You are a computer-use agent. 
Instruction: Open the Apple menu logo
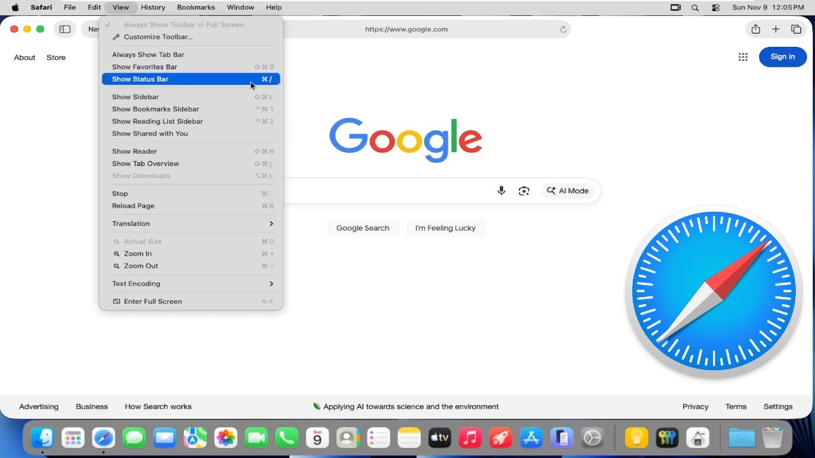(15, 8)
